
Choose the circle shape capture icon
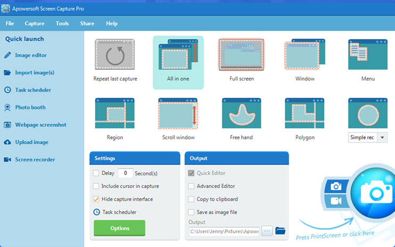point(368,113)
